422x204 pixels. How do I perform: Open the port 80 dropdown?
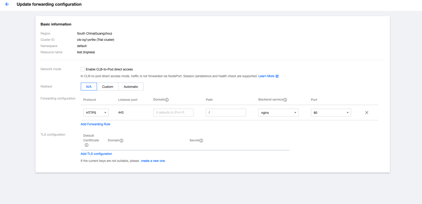(x=331, y=113)
